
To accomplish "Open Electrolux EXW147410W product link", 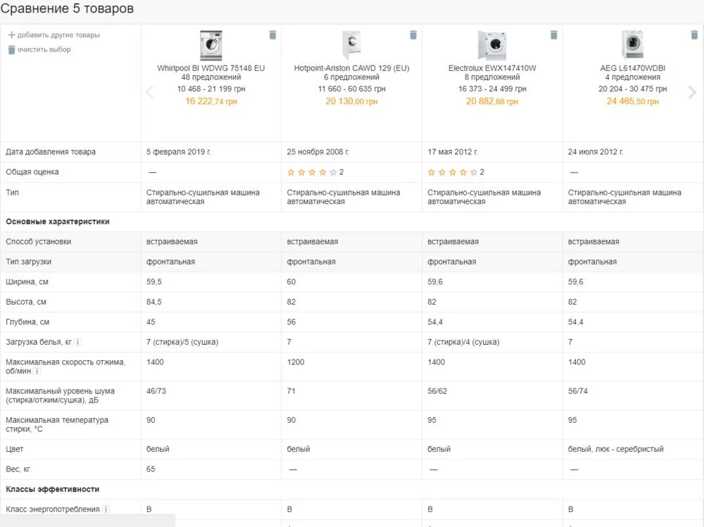I will [x=492, y=68].
